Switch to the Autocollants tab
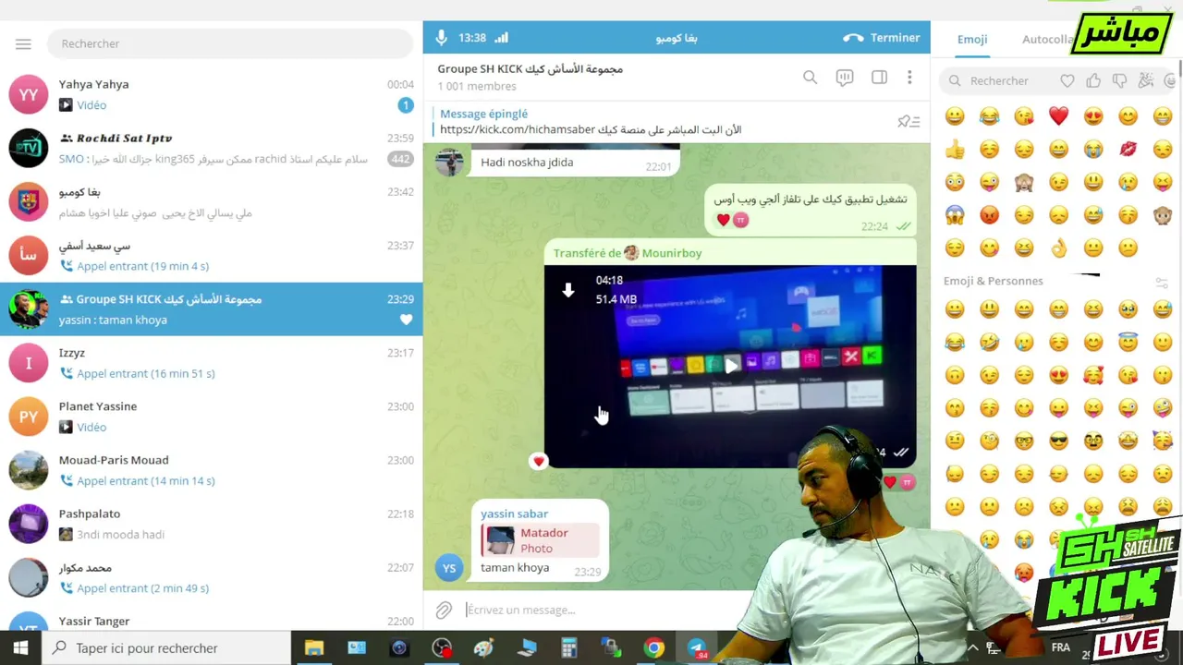Viewport: 1183px width, 665px height. tap(1050, 39)
